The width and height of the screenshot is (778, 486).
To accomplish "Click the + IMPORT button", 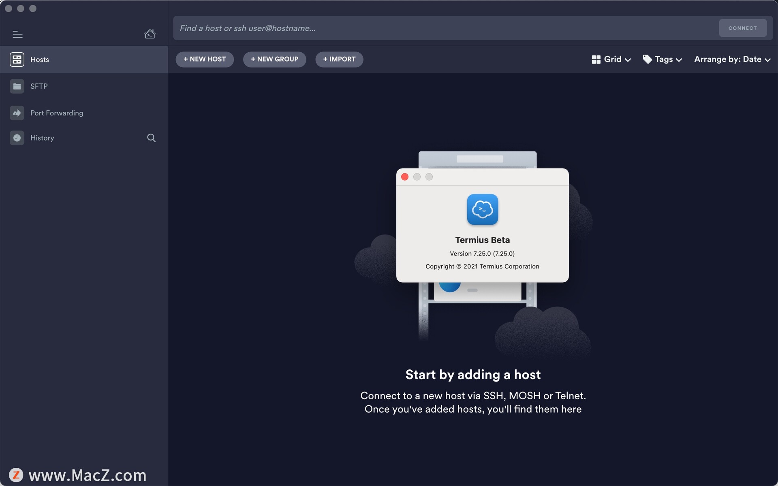I will (x=339, y=60).
